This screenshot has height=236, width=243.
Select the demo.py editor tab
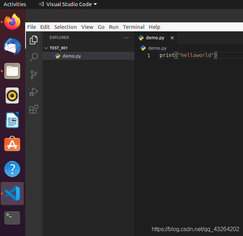click(156, 38)
